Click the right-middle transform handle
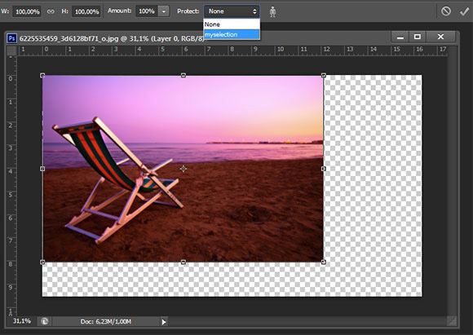 (x=324, y=169)
